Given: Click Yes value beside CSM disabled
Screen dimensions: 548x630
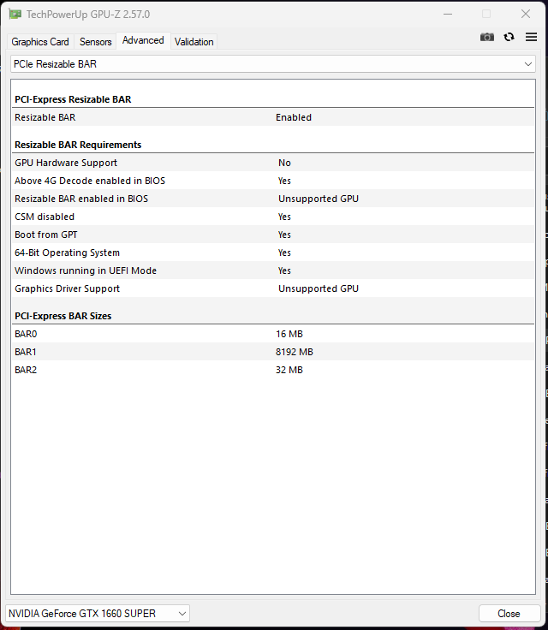Looking at the screenshot, I should tap(284, 217).
